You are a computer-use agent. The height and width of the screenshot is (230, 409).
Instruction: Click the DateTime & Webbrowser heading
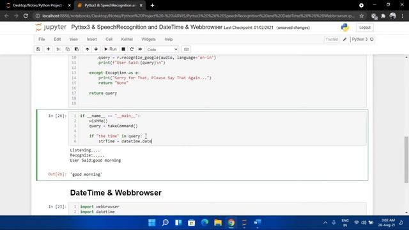116,193
